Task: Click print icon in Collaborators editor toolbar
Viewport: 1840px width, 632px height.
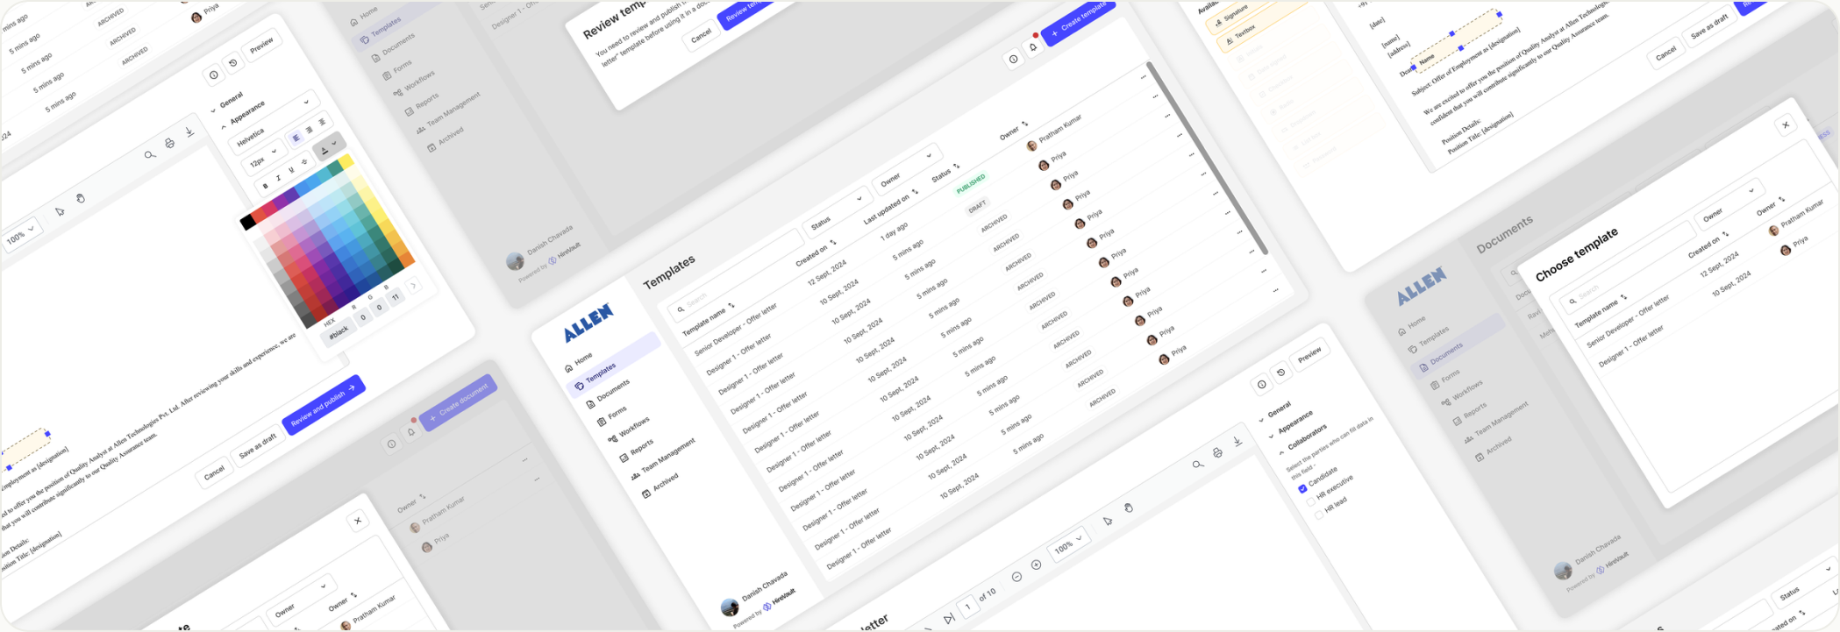Action: [x=1217, y=452]
